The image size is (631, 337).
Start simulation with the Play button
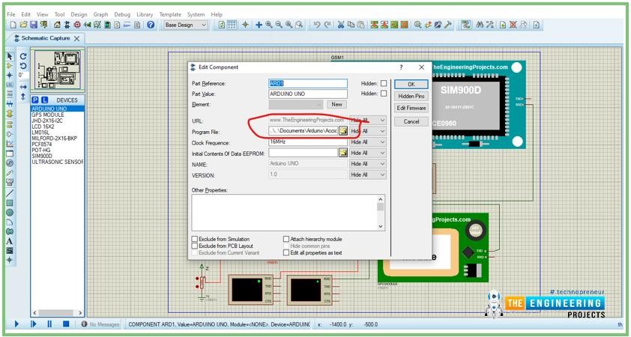[17, 324]
